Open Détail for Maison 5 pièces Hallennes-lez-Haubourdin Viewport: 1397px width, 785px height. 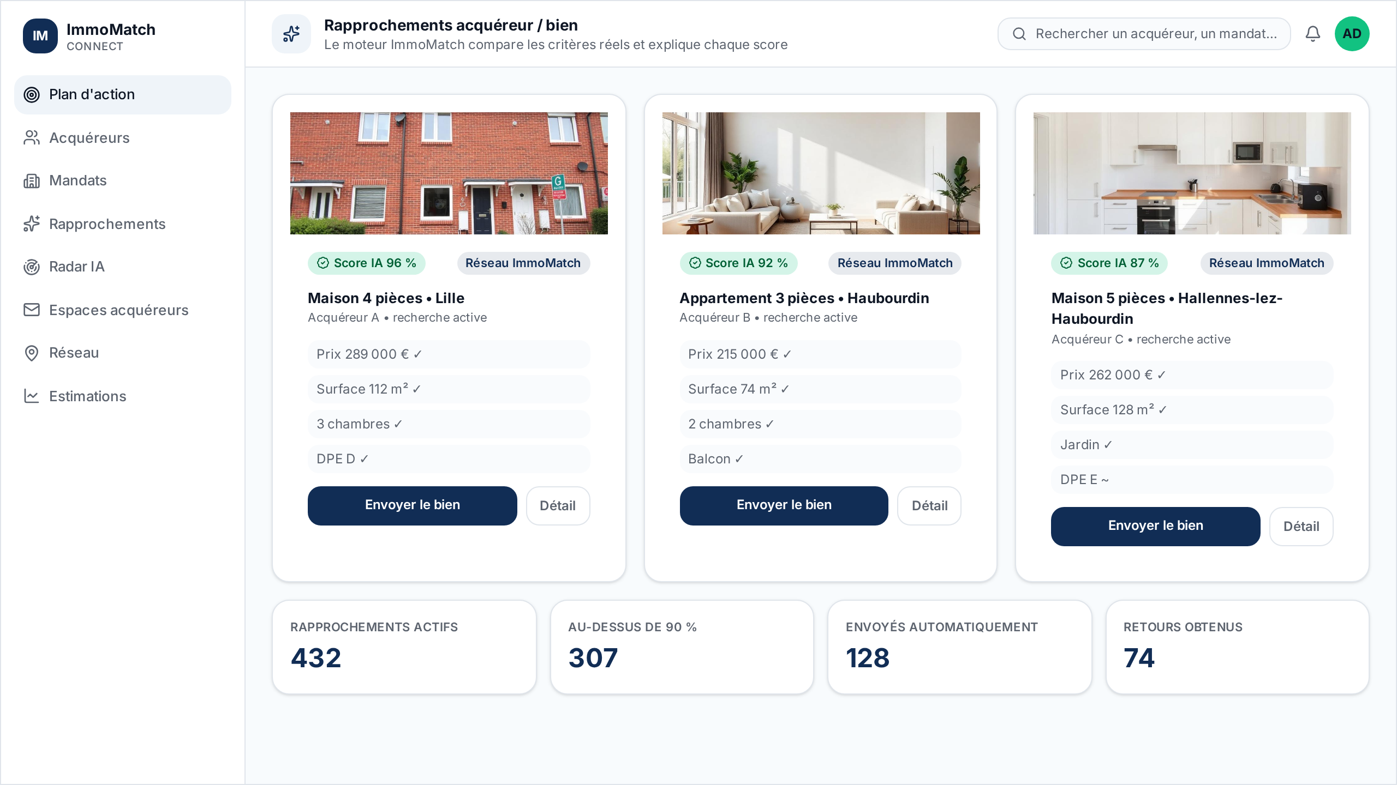(1302, 527)
